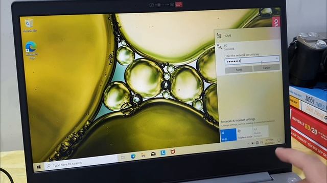Open the Lenovo Vantage taskbar icon

(163, 152)
